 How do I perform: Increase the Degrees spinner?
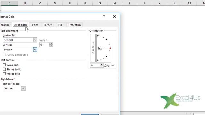click(102, 65)
